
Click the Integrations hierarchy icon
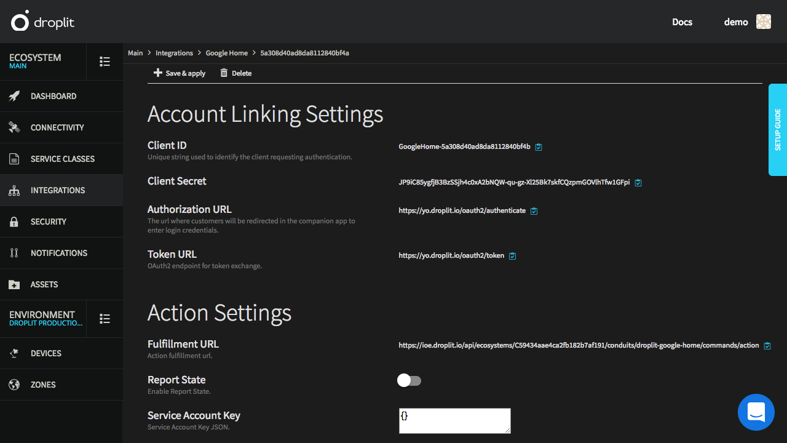point(14,190)
